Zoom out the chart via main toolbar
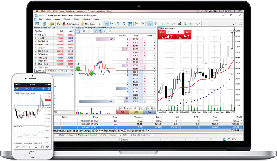The width and height of the screenshot is (277, 161). pos(124,24)
